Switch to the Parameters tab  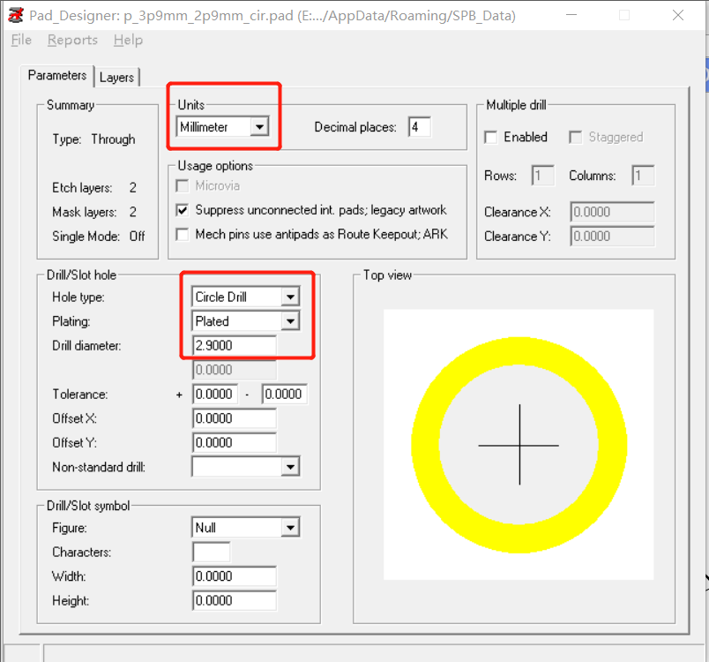click(57, 75)
